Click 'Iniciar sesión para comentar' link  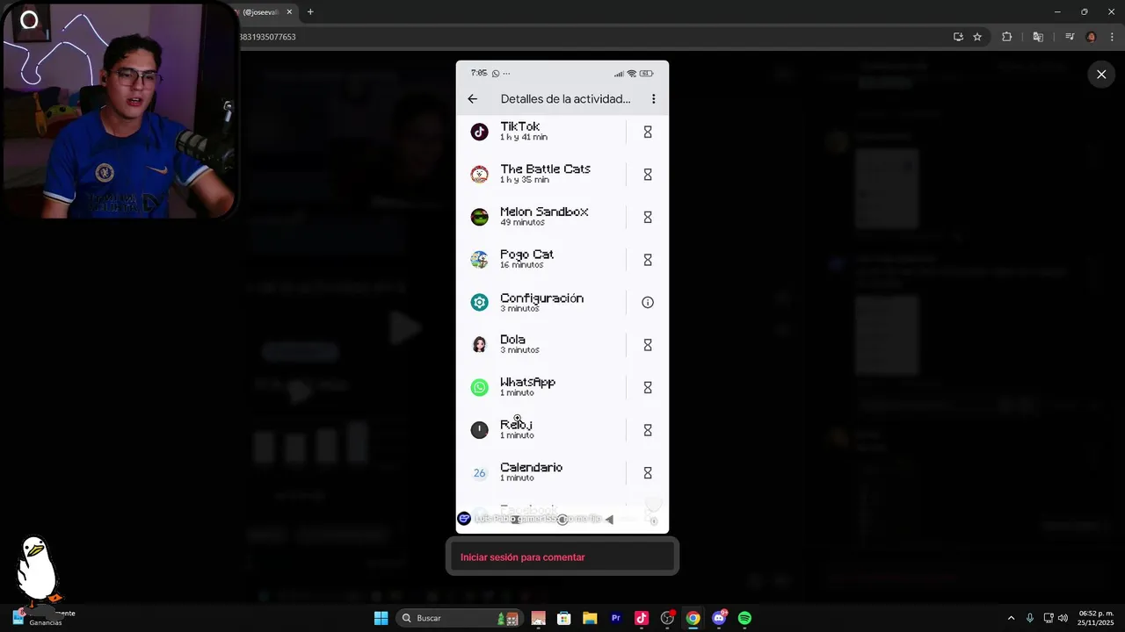point(522,557)
